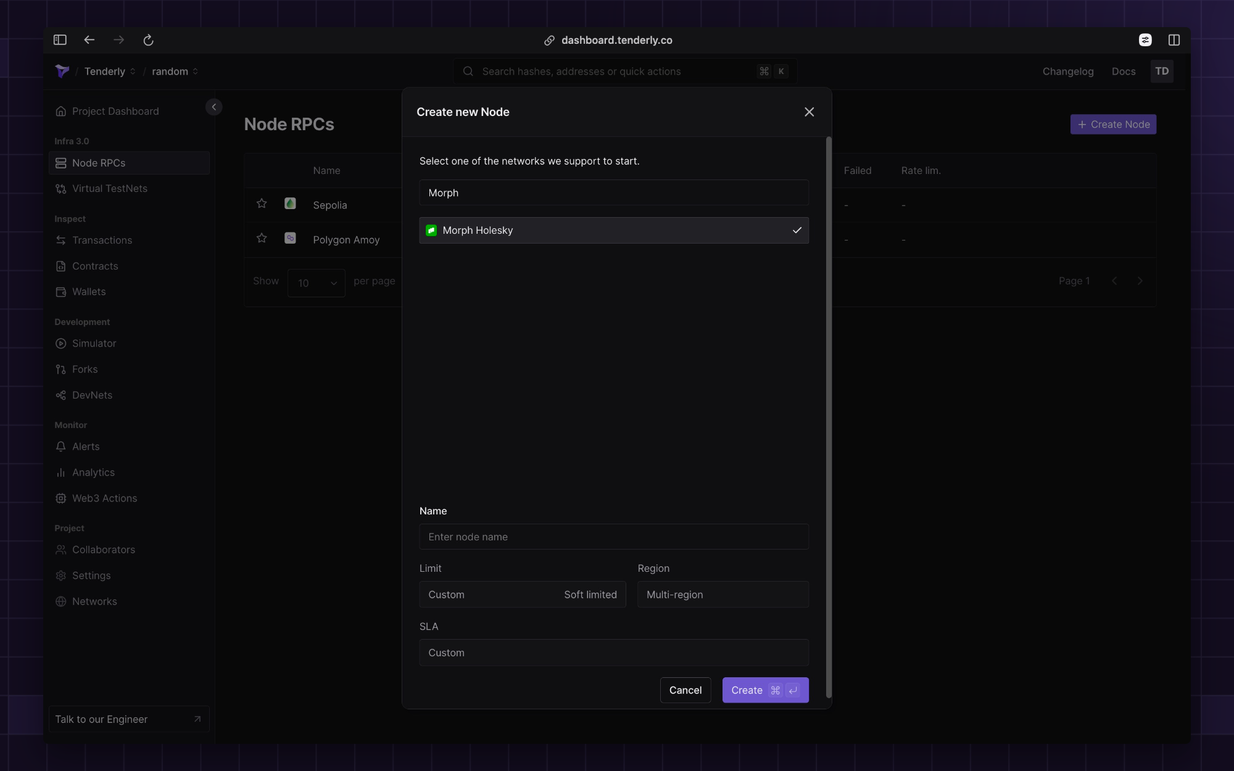
Task: Click the Tenderly logo in the top bar
Action: pos(62,71)
